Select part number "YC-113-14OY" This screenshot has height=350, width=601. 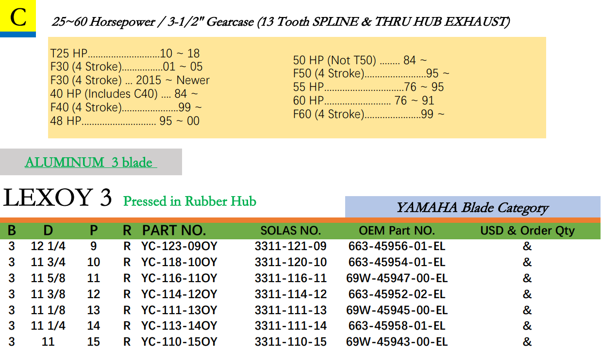coord(179,326)
